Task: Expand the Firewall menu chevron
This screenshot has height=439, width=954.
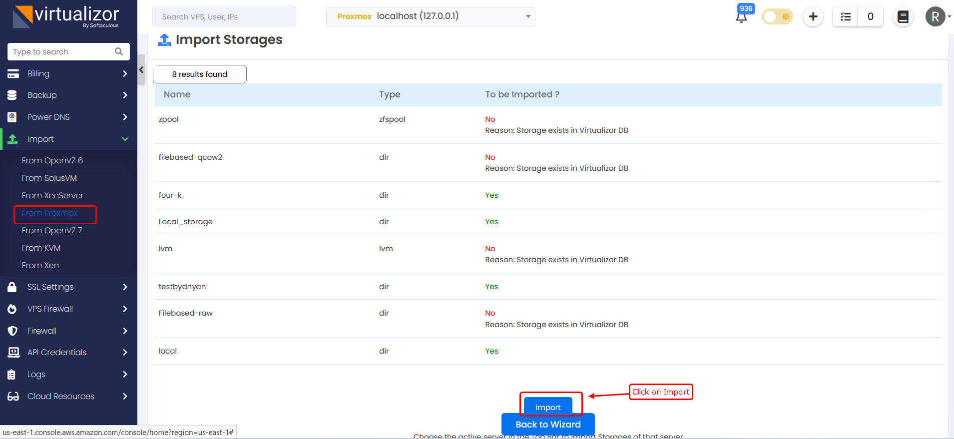Action: (x=125, y=331)
